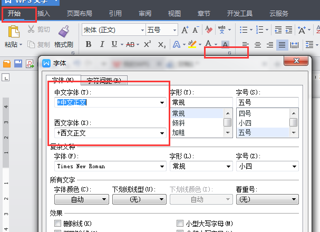Expand 西文字体 dropdown

coord(162,133)
